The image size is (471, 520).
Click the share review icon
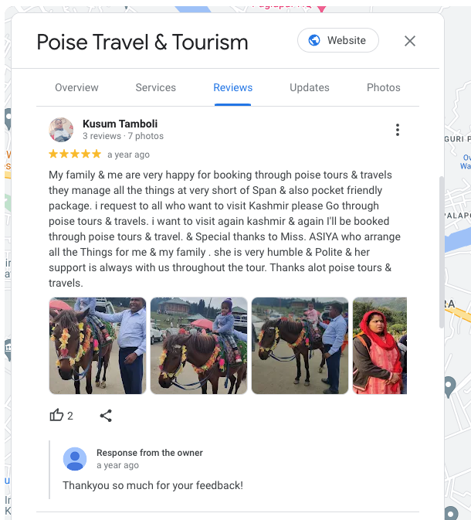pos(106,416)
